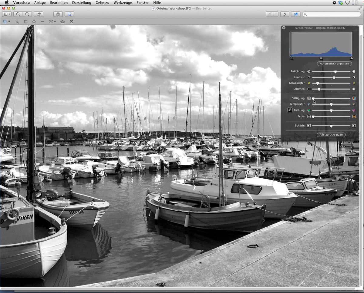The height and width of the screenshot is (293, 364).
Task: Click the Belichtung slider
Action: (331, 71)
